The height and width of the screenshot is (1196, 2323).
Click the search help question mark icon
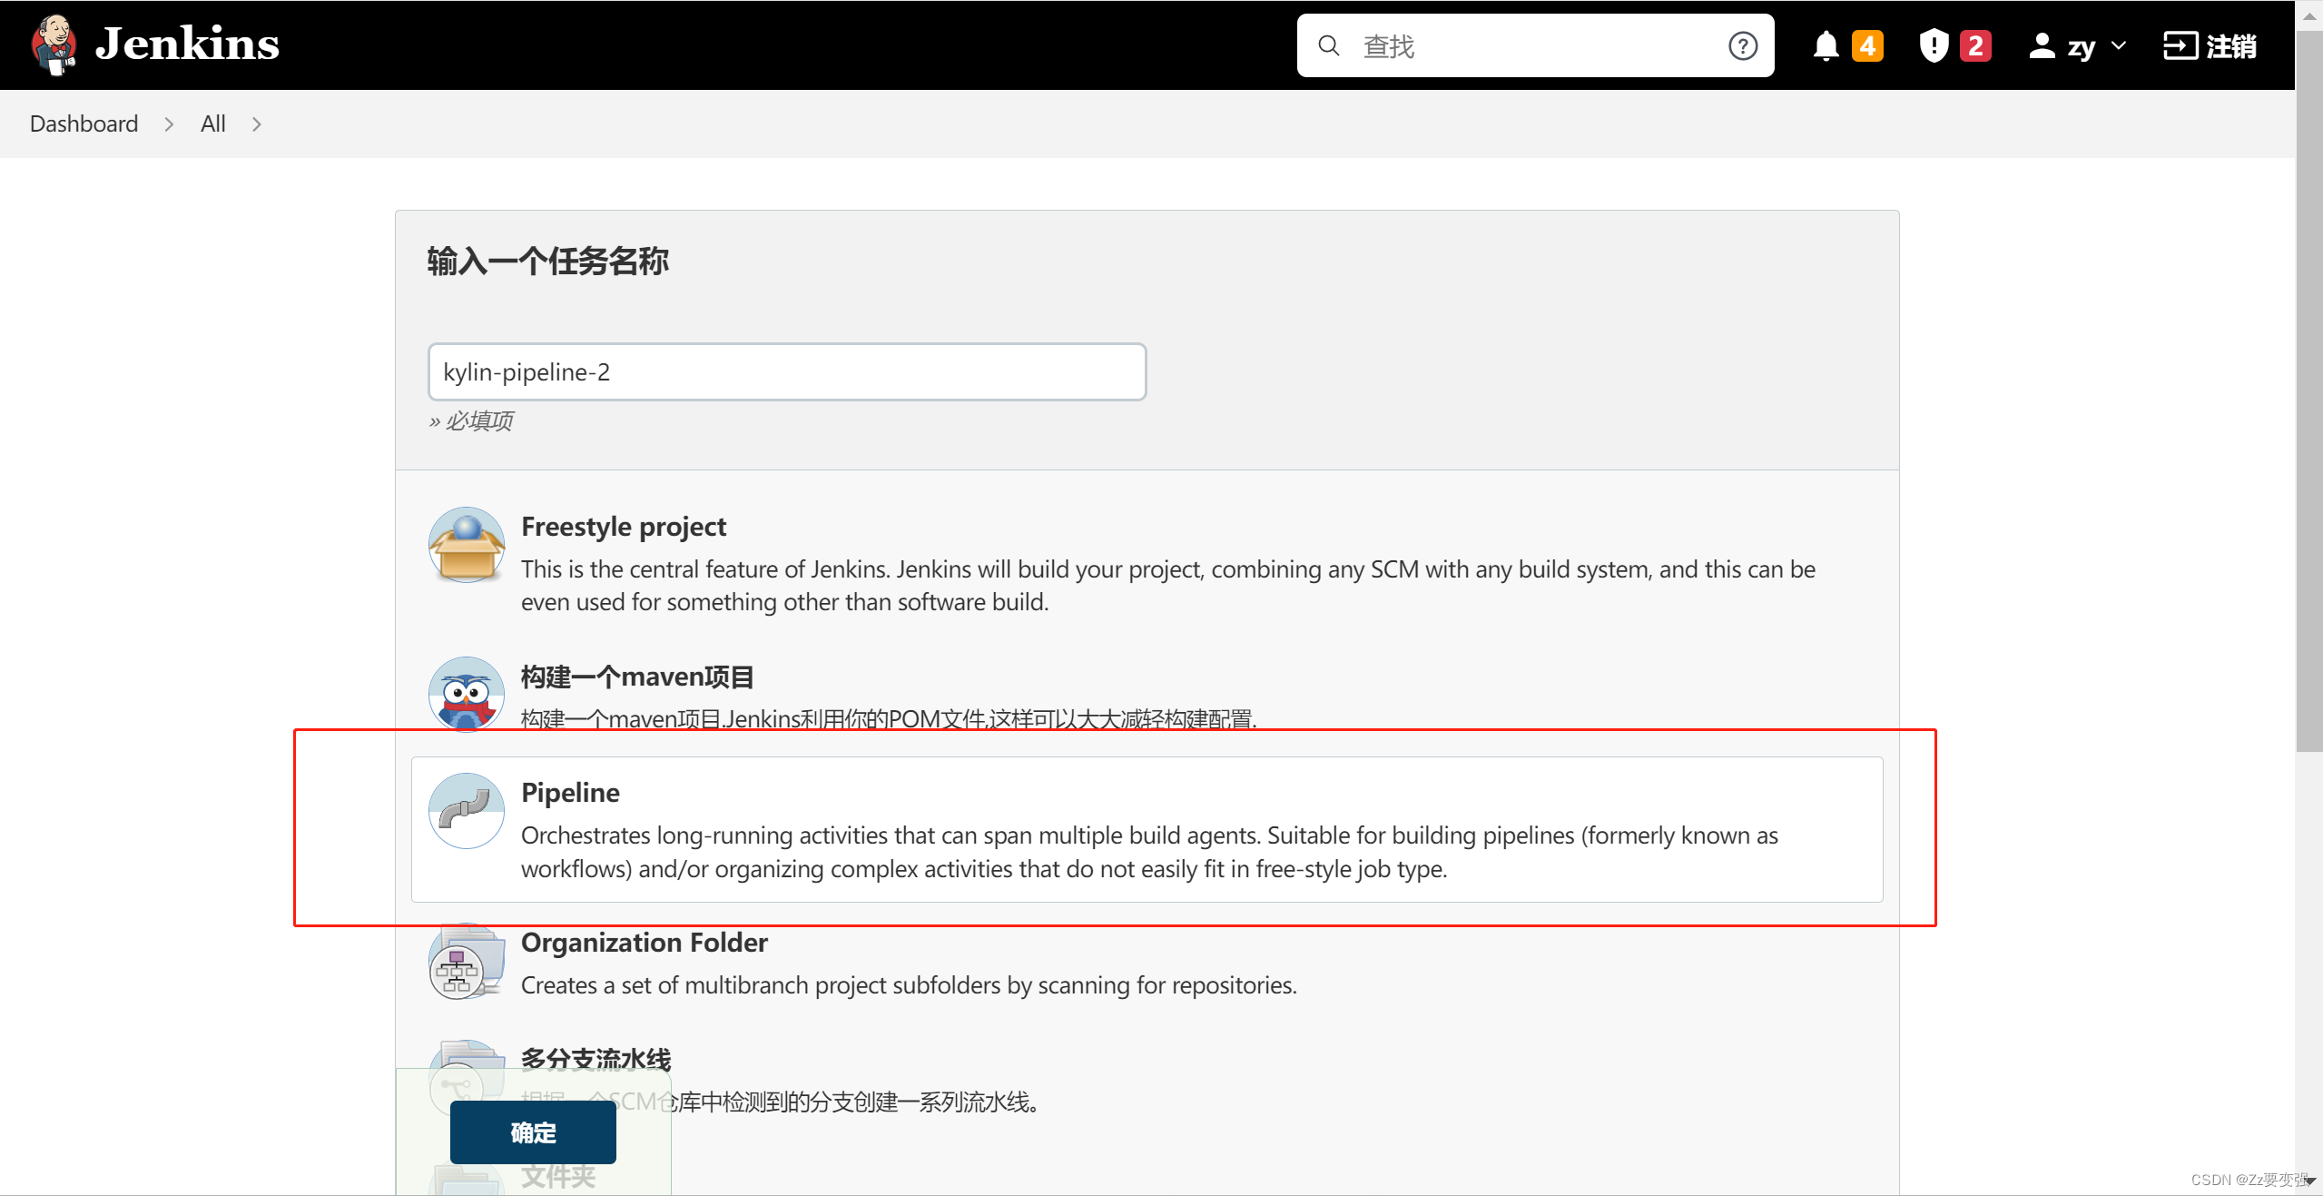(1742, 44)
